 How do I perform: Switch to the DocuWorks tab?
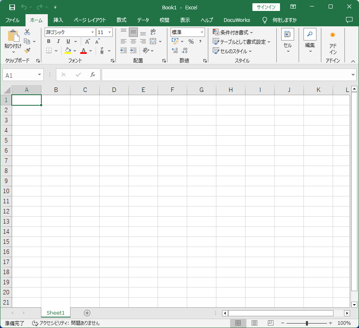[237, 20]
